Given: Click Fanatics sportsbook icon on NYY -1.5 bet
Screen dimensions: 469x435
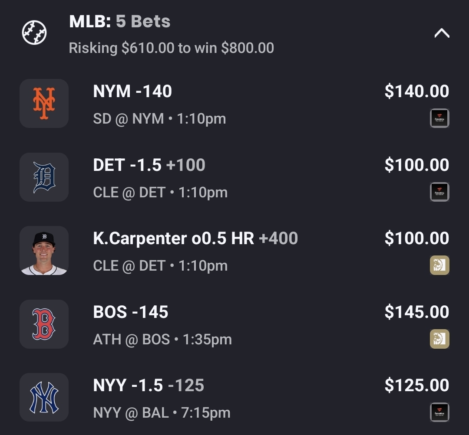Looking at the screenshot, I should (439, 412).
